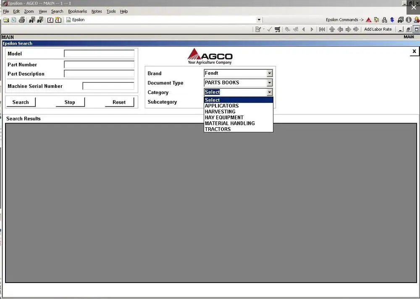This screenshot has width=420, height=299.
Task: Open the Notes menu
Action: coord(97,11)
